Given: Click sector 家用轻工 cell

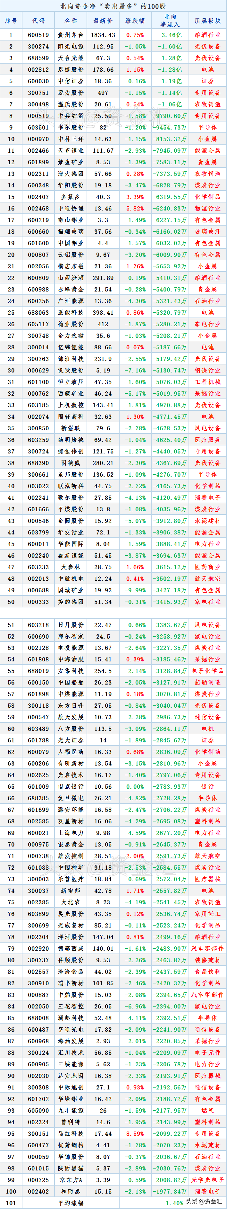Looking at the screenshot, I should click(x=207, y=914).
